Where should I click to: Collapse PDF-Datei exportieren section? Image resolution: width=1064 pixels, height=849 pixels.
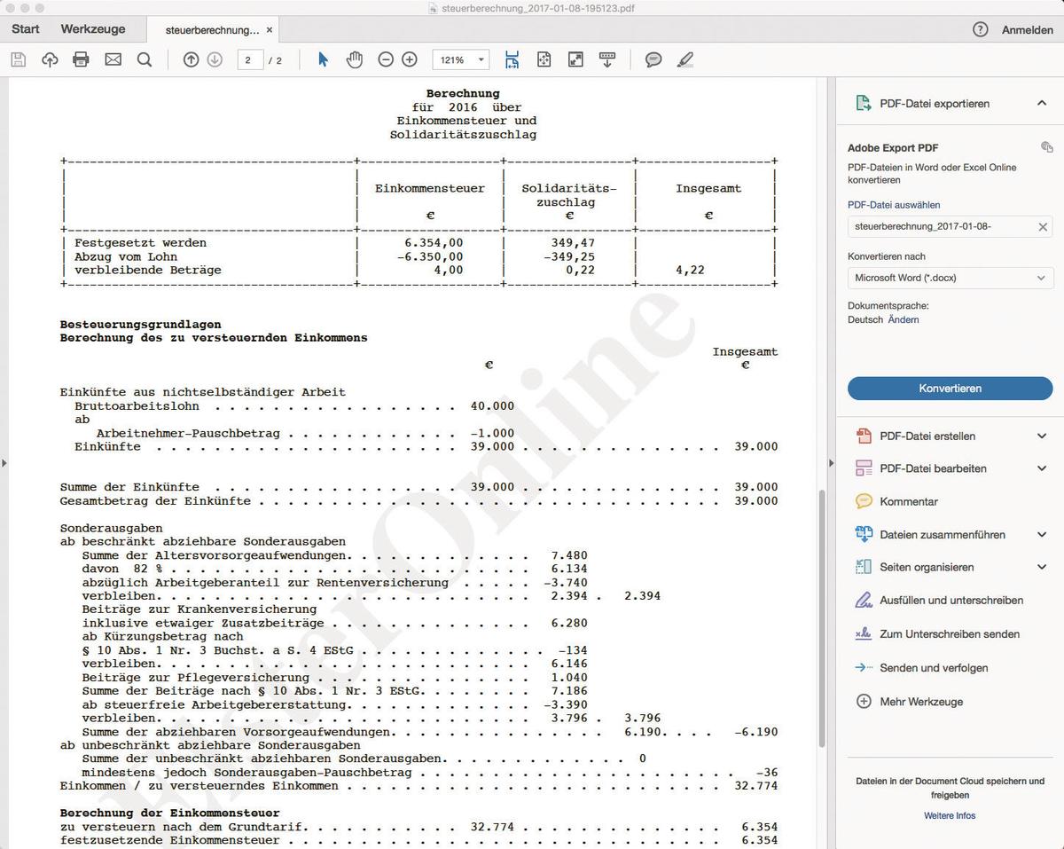pos(1042,104)
